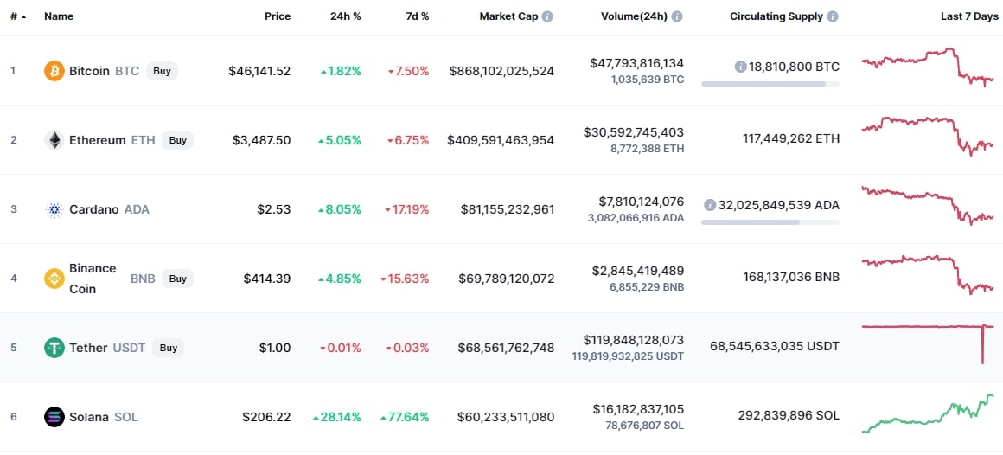Click the Binance Coin logo icon

point(54,279)
